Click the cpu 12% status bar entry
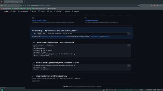The width and height of the screenshot is (163, 91). 105,90
